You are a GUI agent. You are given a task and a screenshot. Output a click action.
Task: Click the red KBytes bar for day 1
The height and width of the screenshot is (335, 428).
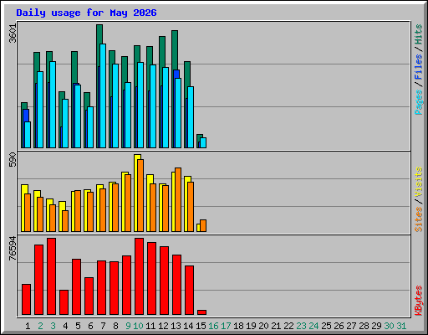(x=26, y=299)
